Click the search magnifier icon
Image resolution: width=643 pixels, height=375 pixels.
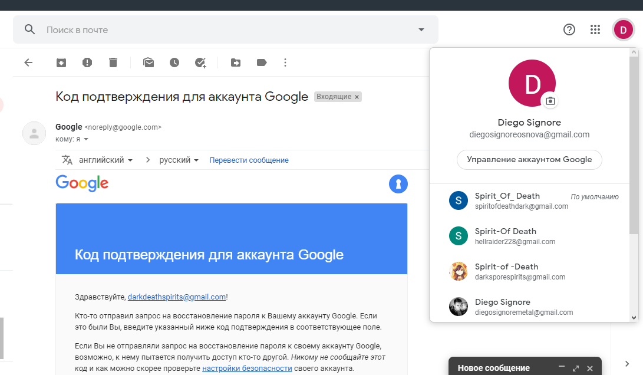click(x=29, y=29)
